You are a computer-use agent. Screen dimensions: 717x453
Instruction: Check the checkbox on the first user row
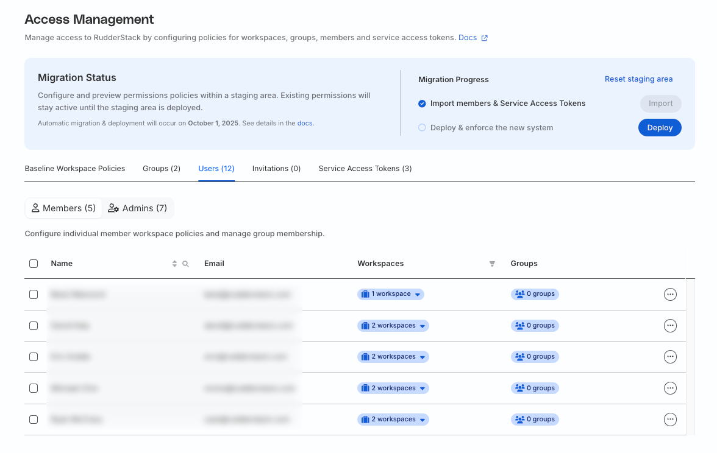[34, 294]
